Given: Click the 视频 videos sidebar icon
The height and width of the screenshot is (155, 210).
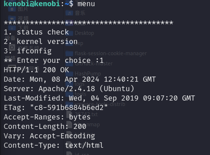Looking at the screenshot, I should coord(12,19).
